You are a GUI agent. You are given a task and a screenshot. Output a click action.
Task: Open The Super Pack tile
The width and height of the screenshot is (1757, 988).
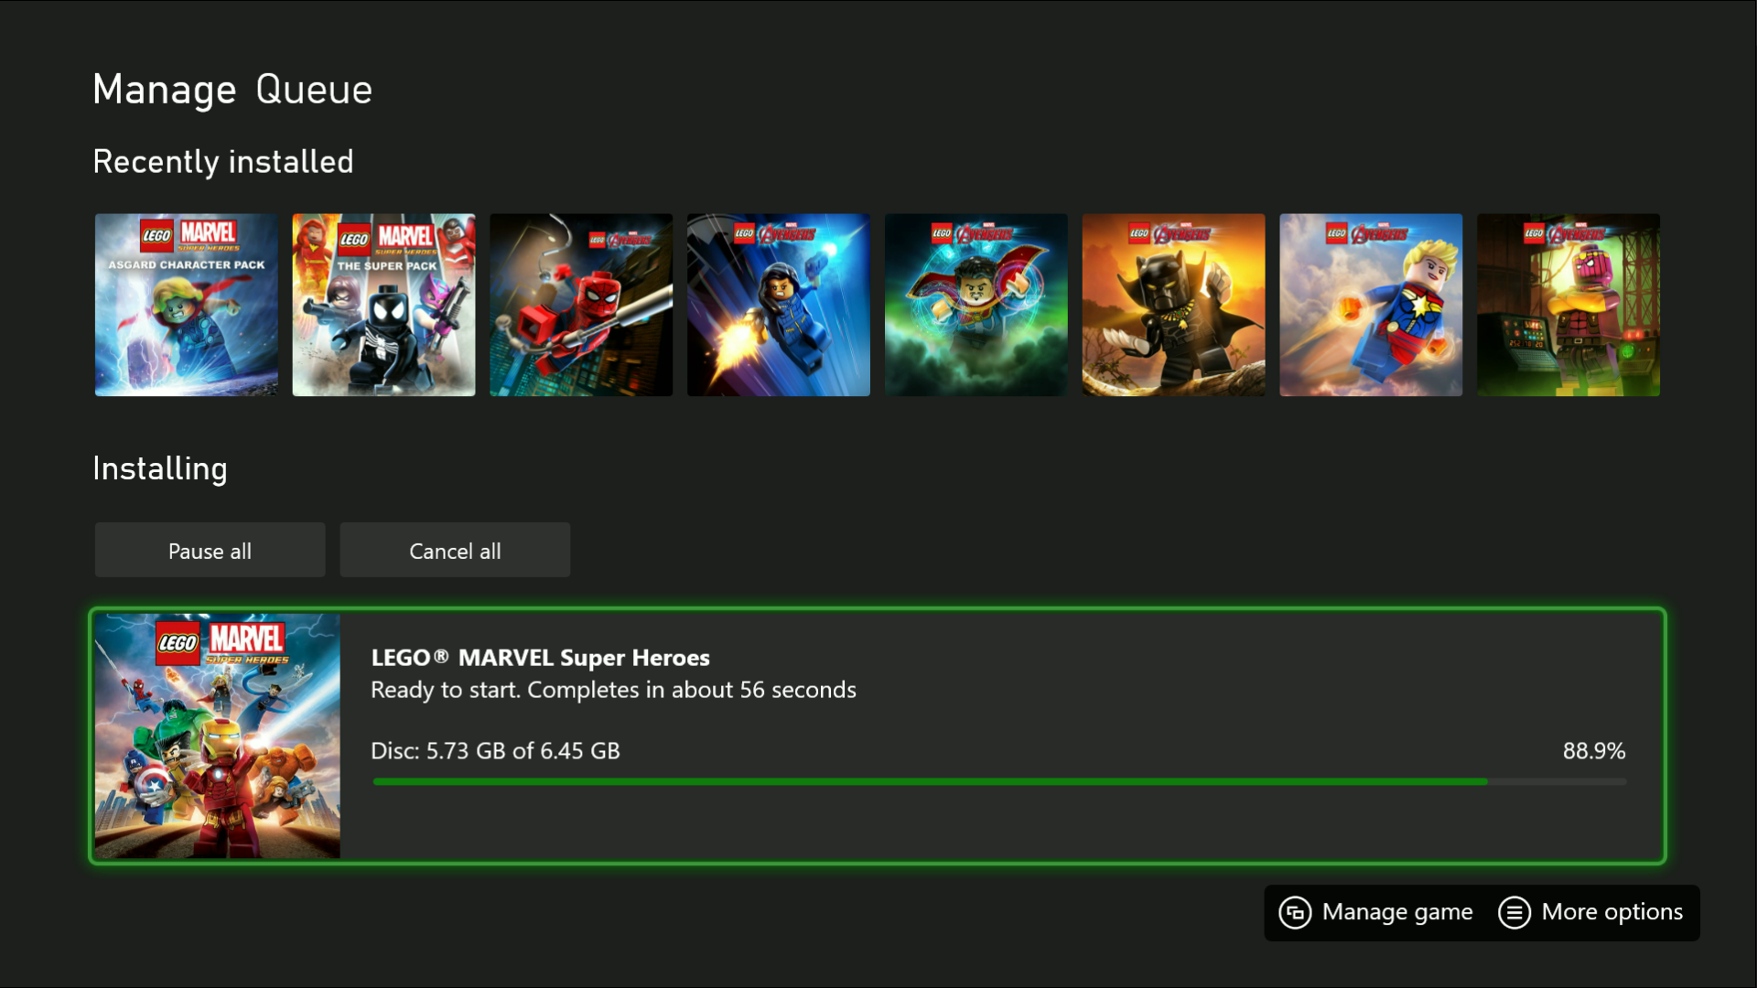tap(383, 305)
